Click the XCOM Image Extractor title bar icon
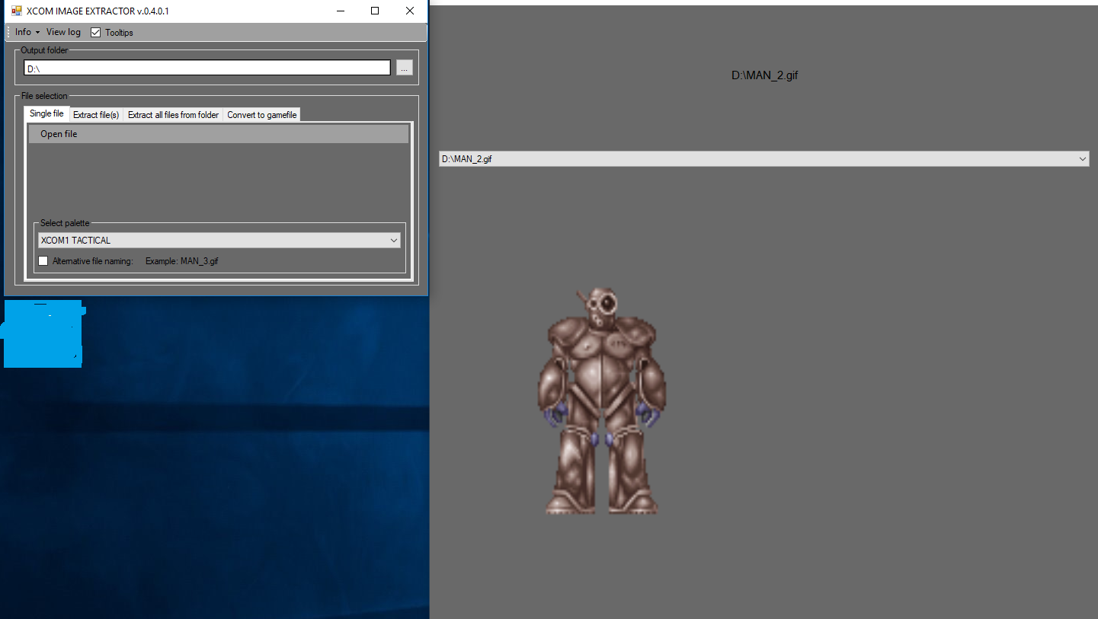This screenshot has width=1098, height=619. pyautogui.click(x=16, y=11)
